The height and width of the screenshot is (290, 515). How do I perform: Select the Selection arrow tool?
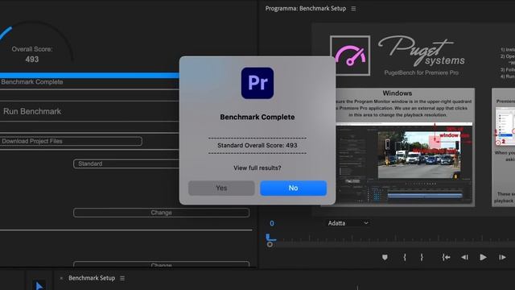[x=39, y=285]
